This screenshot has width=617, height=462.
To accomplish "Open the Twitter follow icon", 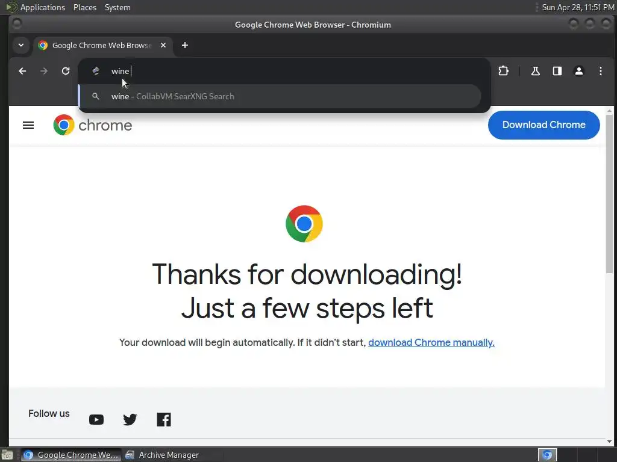I will 130,419.
